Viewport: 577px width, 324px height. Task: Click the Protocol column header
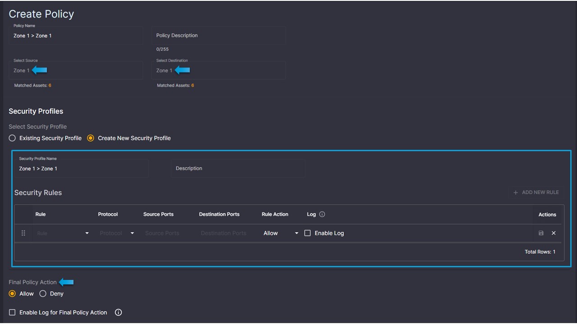pyautogui.click(x=108, y=214)
